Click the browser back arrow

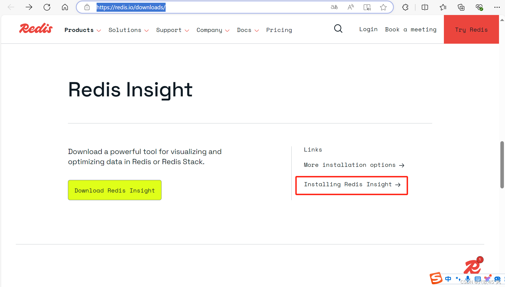pos(11,7)
